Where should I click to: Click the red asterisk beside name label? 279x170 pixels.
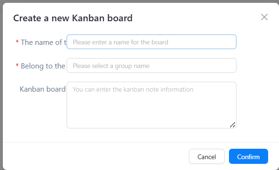point(17,42)
